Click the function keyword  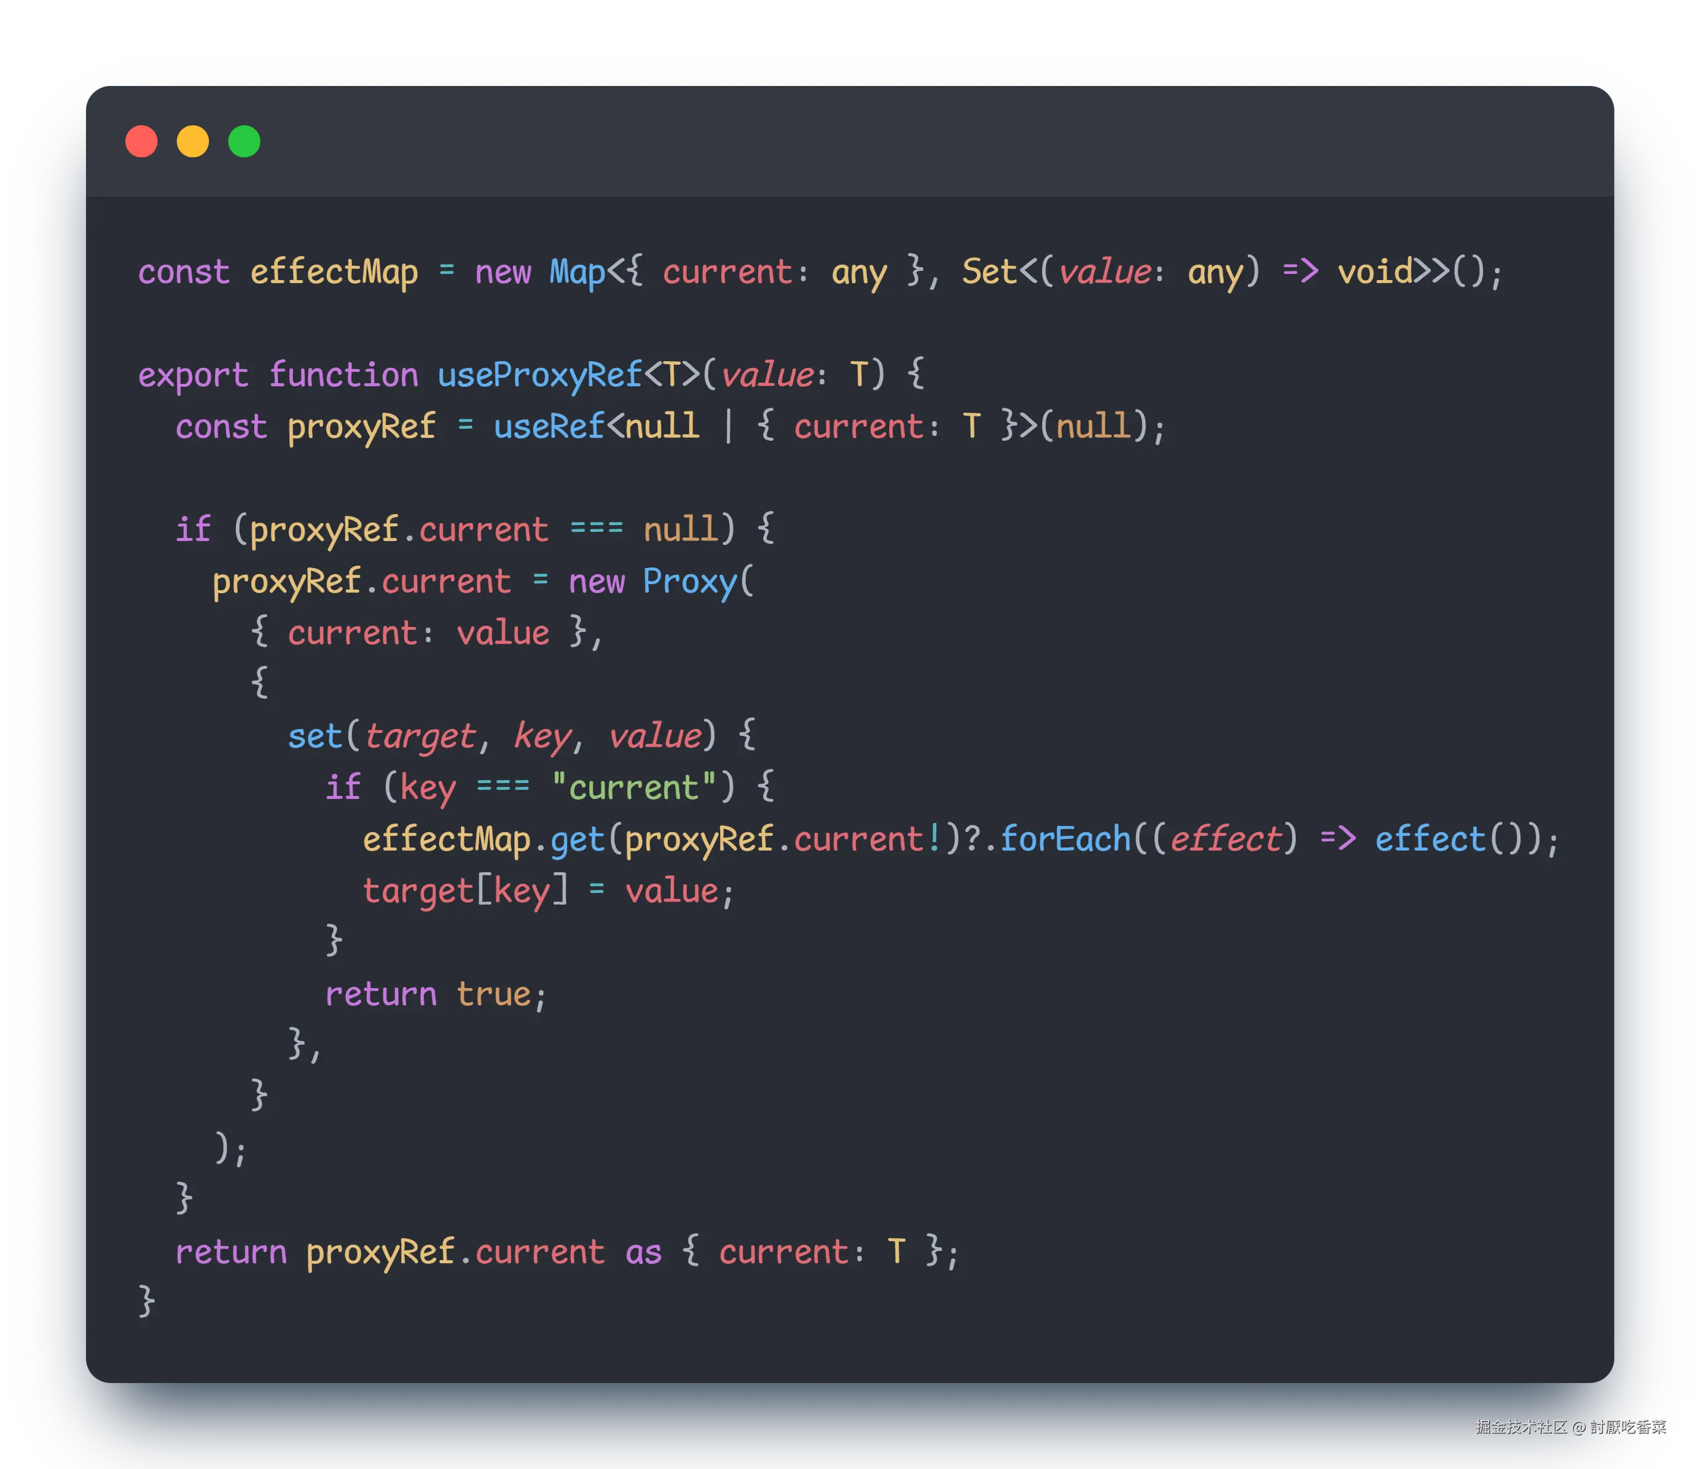(x=344, y=376)
